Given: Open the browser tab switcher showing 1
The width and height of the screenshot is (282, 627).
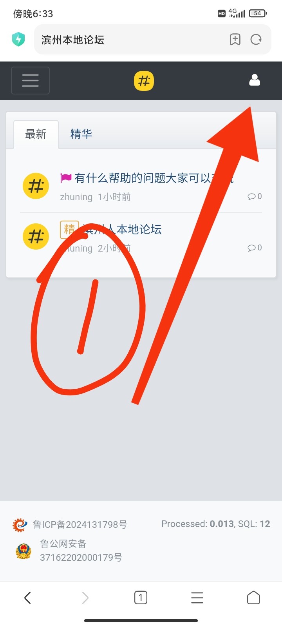Looking at the screenshot, I should point(141,598).
